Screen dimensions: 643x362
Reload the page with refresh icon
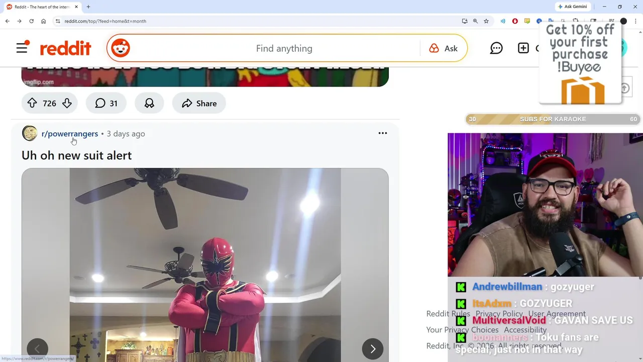click(31, 21)
